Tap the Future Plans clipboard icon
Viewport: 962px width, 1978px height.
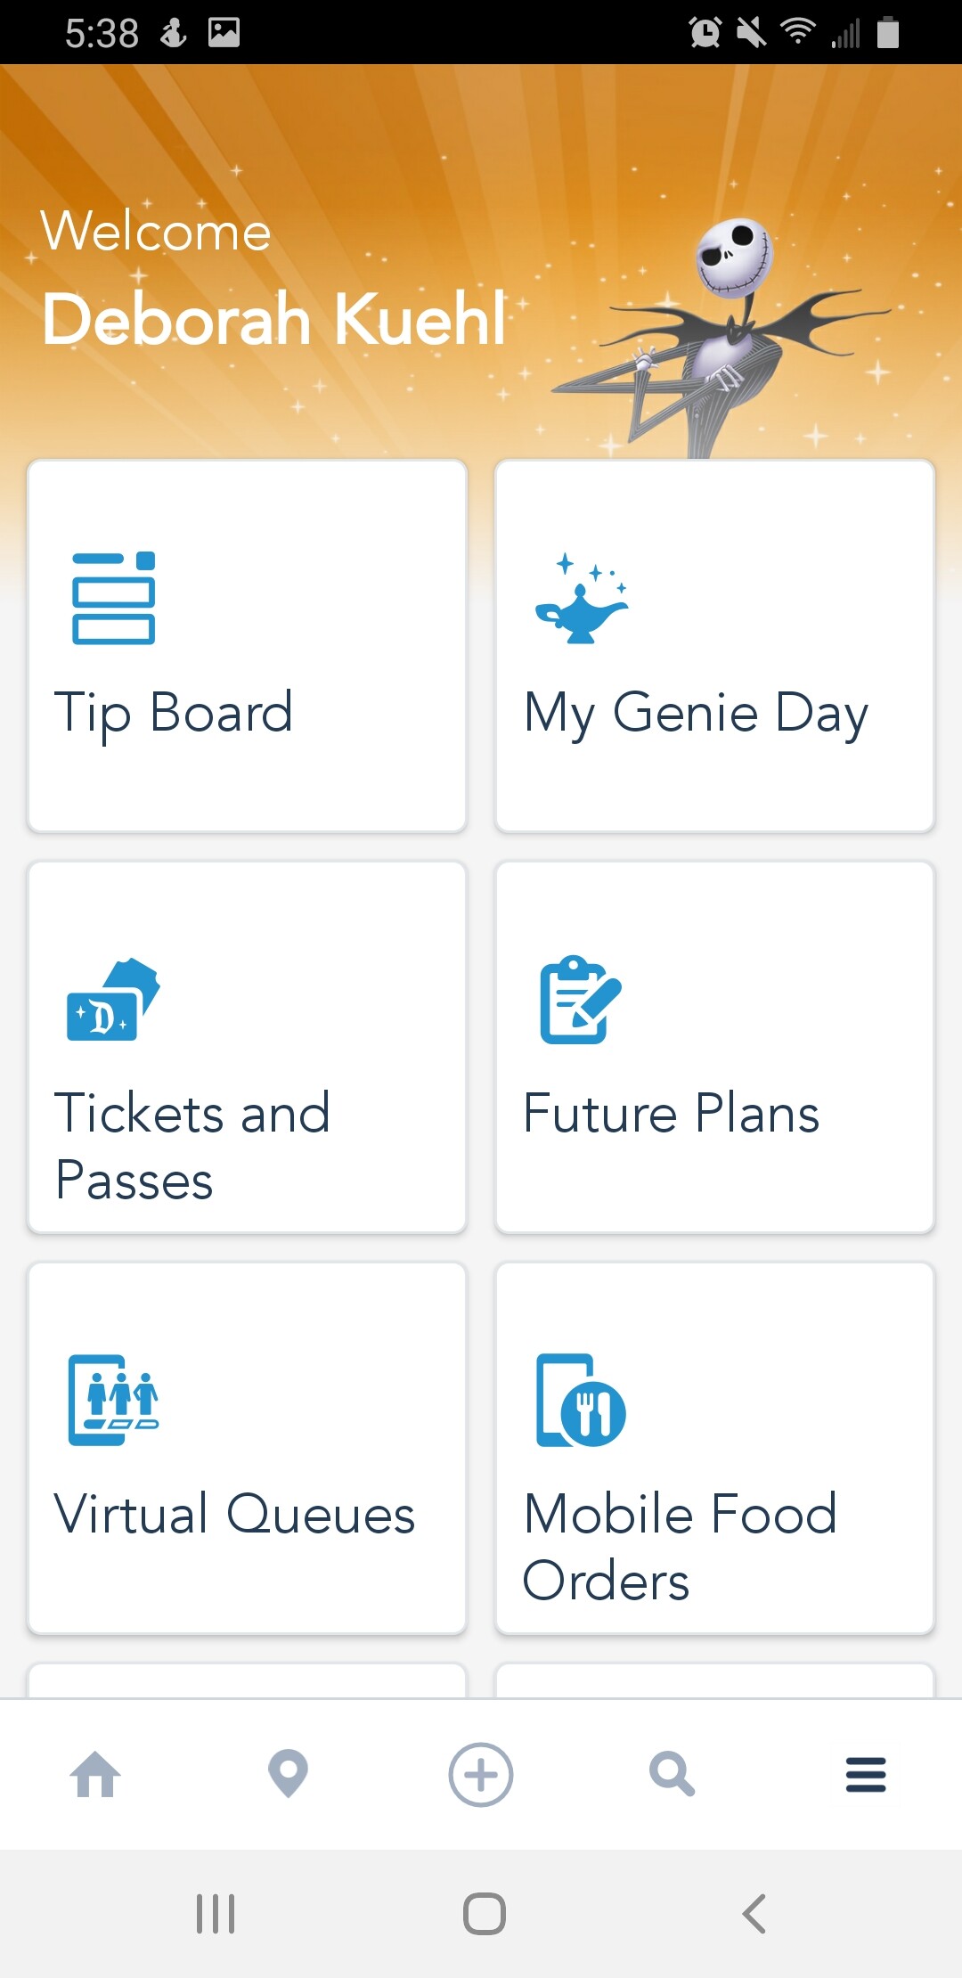(x=580, y=1000)
